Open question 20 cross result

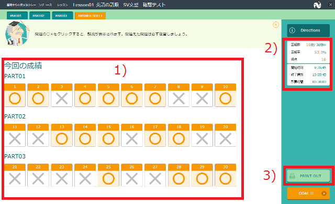(226, 135)
